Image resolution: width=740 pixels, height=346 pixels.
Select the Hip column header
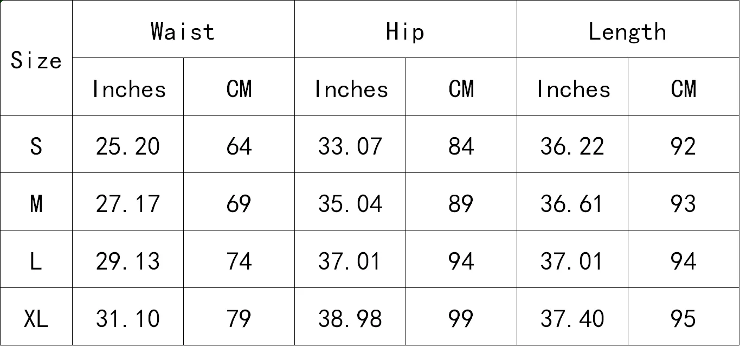(x=406, y=29)
